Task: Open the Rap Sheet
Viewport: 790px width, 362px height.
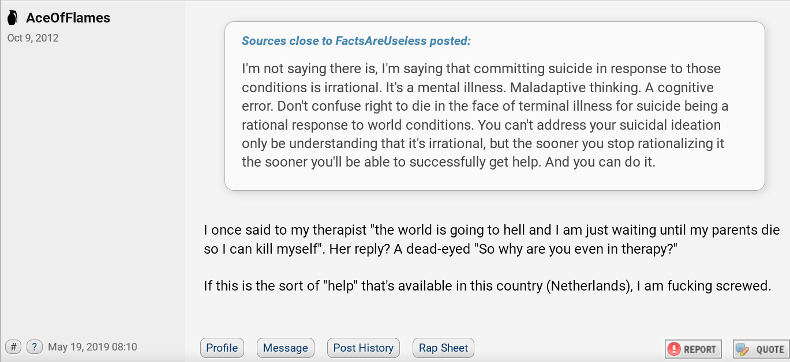Action: tap(443, 348)
